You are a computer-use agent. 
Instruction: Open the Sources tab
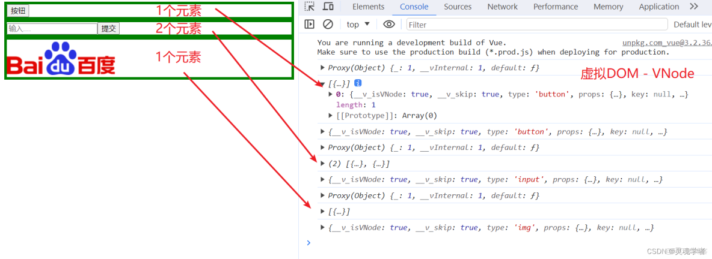point(458,7)
